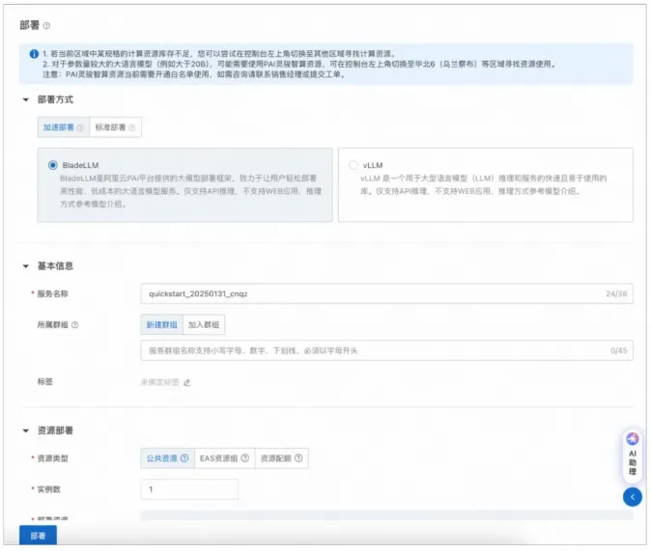Click the vLLM description card
651x551 pixels.
[485, 185]
